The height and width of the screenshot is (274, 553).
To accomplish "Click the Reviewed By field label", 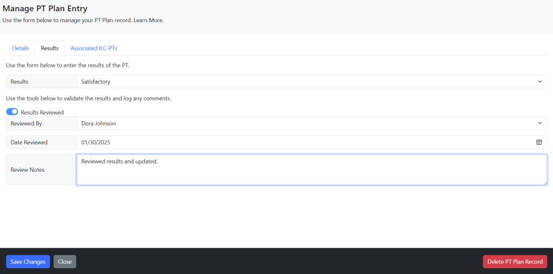I will (x=26, y=123).
